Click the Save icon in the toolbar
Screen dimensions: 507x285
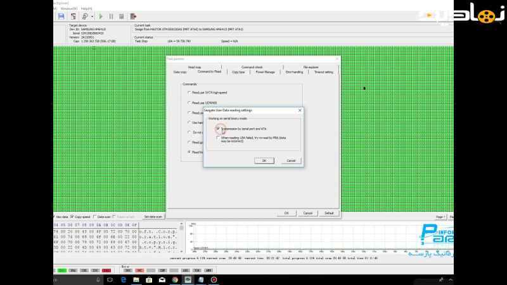pyautogui.click(x=61, y=16)
